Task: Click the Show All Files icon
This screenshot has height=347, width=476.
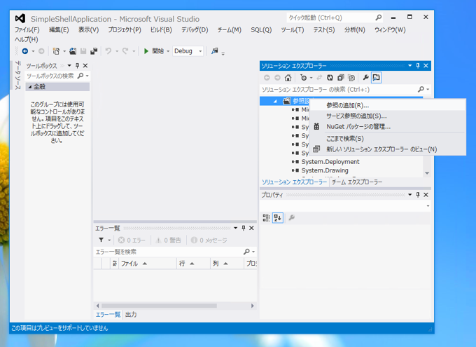Action: click(x=351, y=78)
